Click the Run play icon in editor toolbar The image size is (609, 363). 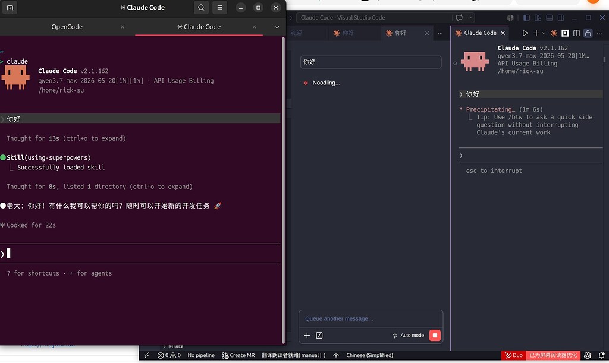tap(525, 33)
